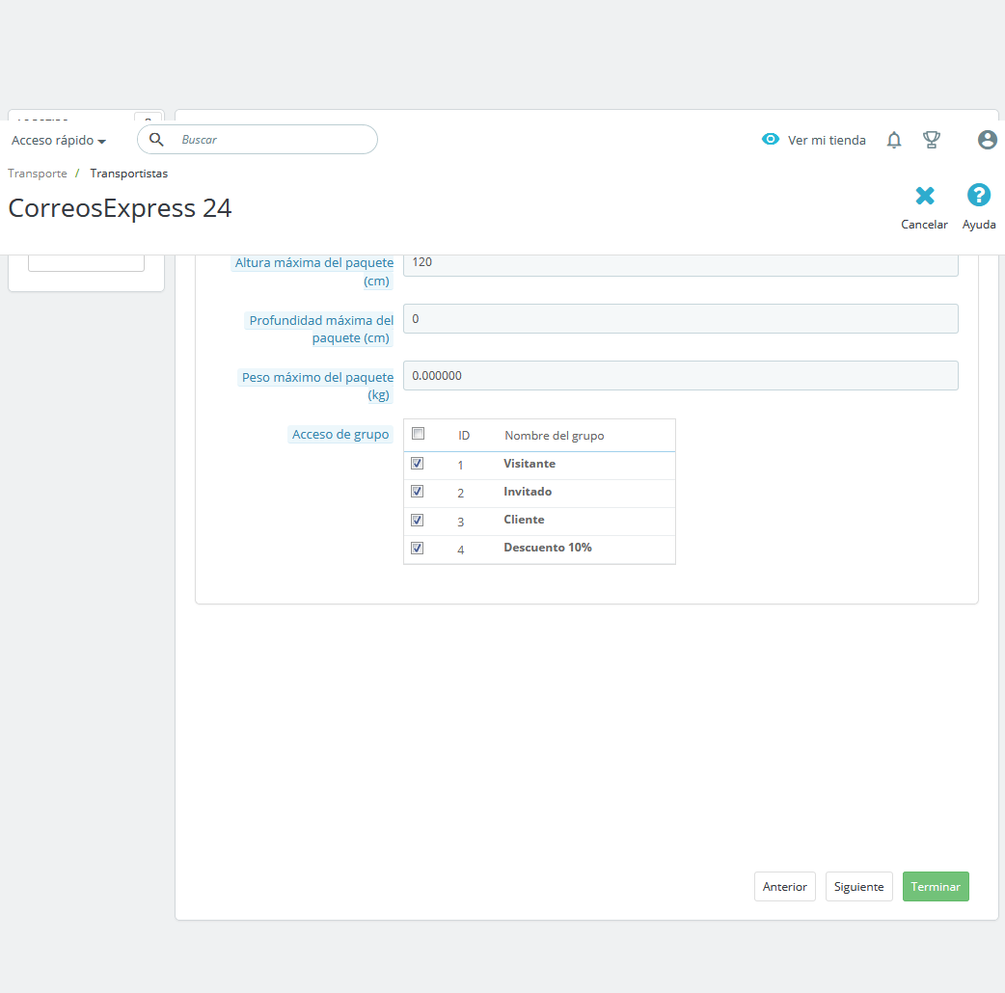
Task: Click the Visitante group name
Action: (x=530, y=463)
